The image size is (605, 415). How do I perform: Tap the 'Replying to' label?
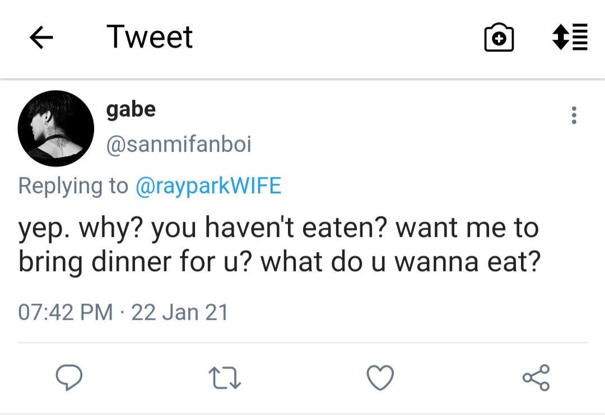[73, 186]
